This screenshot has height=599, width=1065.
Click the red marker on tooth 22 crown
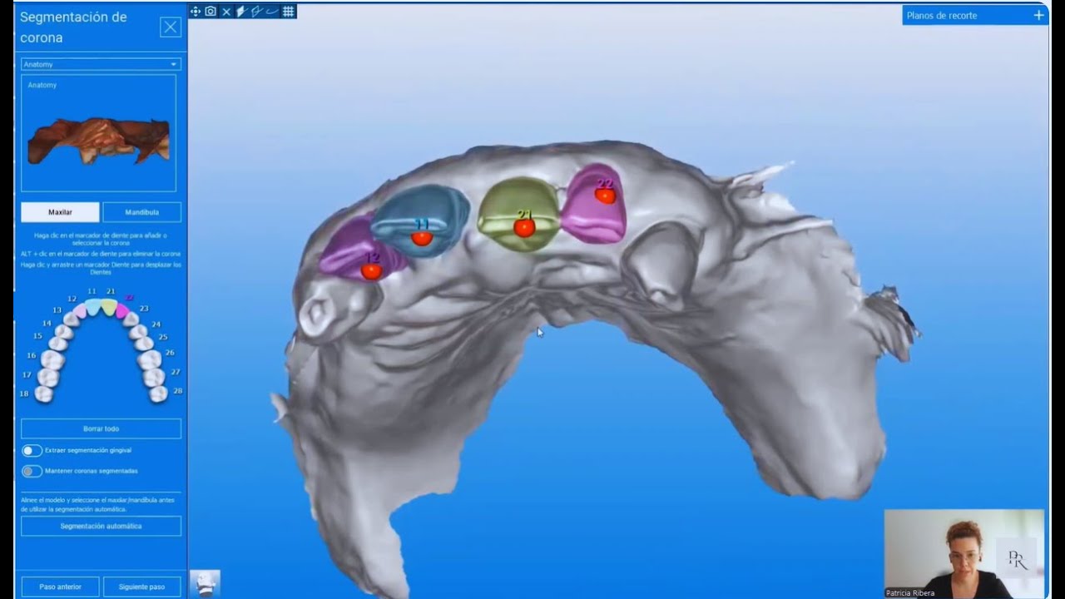[606, 196]
